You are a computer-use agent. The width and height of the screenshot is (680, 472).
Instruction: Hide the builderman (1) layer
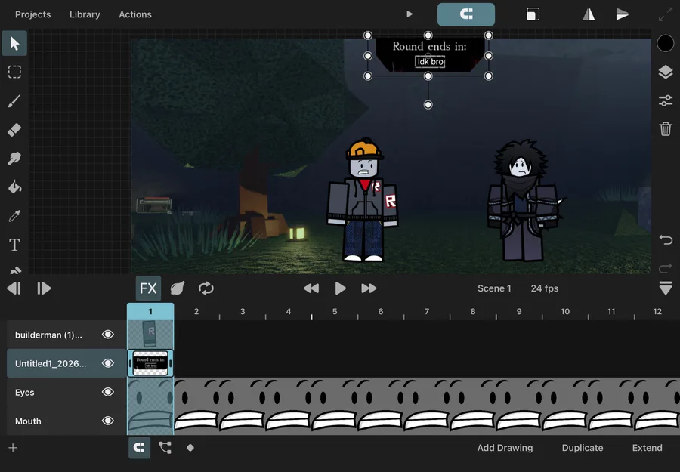[x=107, y=335]
